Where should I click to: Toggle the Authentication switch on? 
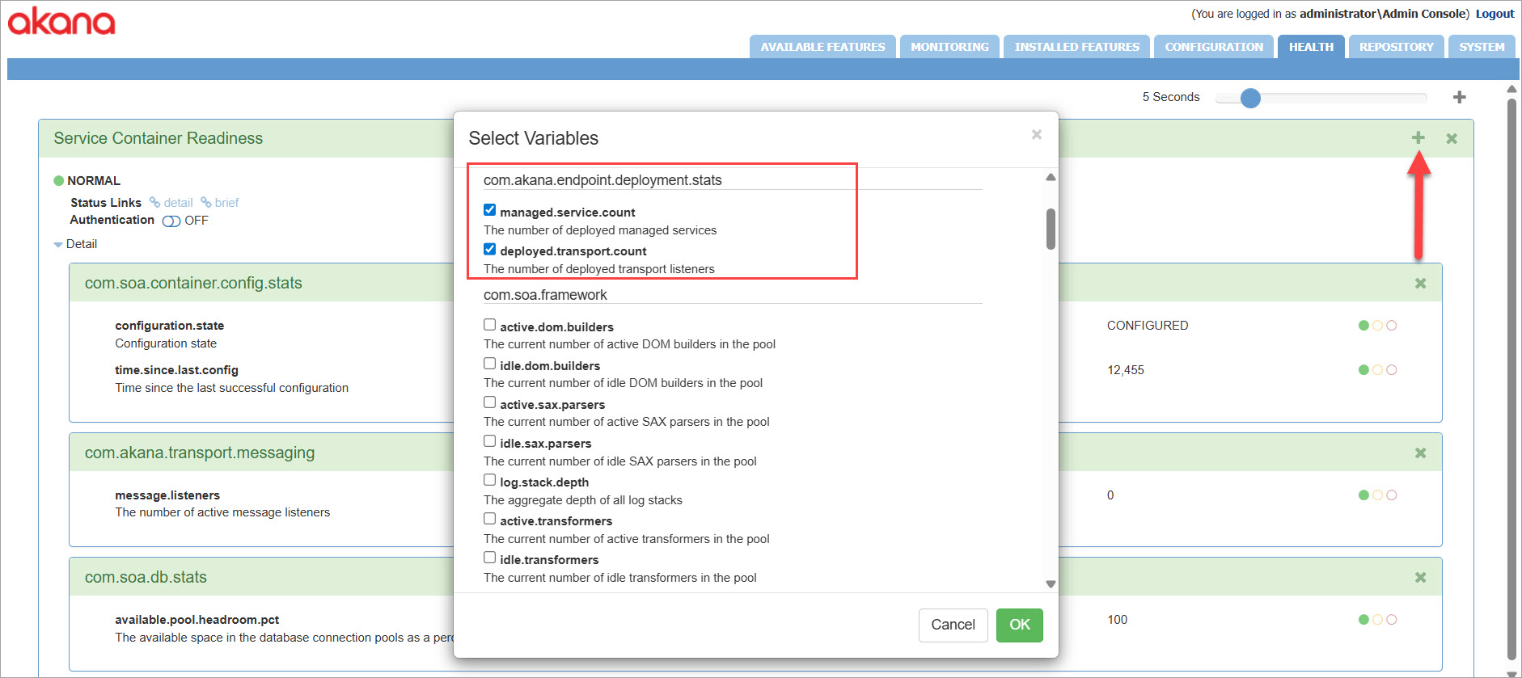[x=171, y=221]
